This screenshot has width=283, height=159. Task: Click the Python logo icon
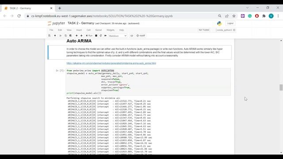(219, 23)
